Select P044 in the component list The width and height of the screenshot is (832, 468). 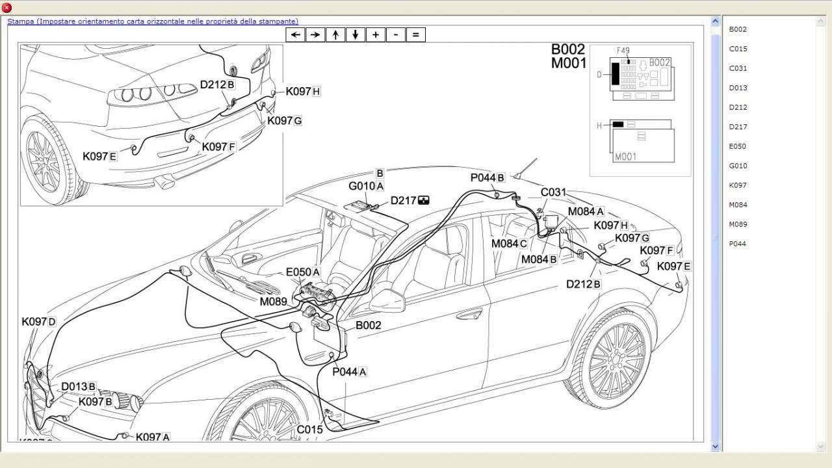[x=738, y=244]
